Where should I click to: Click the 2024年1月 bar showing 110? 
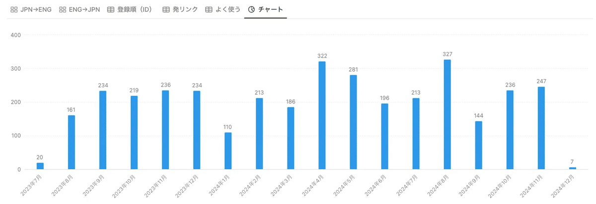[228, 151]
